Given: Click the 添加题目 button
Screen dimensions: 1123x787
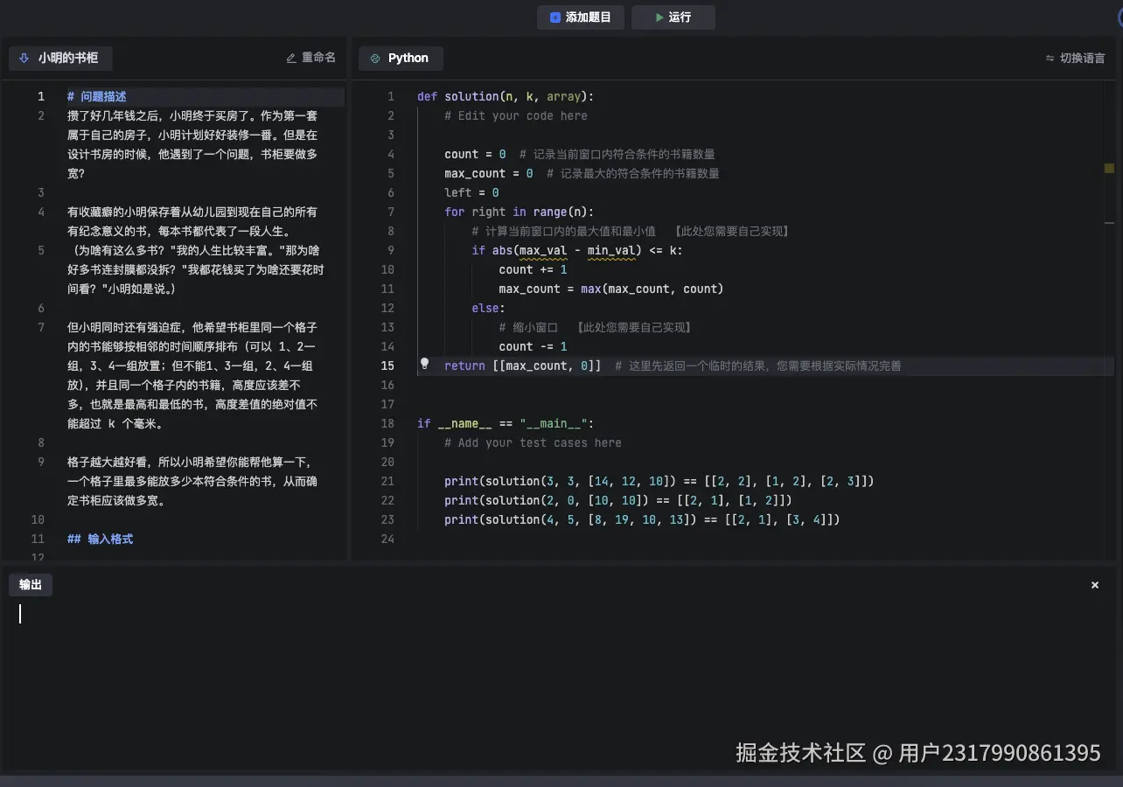Looking at the screenshot, I should [580, 17].
